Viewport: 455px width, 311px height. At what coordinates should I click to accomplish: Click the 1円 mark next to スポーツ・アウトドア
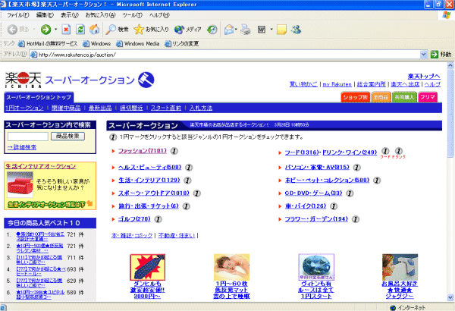click(196, 193)
